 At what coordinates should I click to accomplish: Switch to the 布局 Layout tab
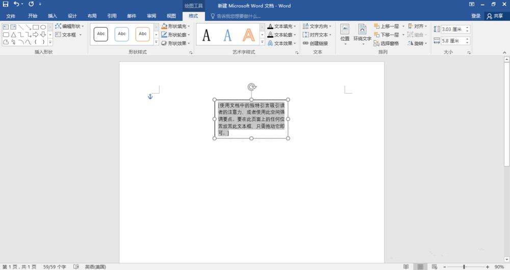point(92,16)
